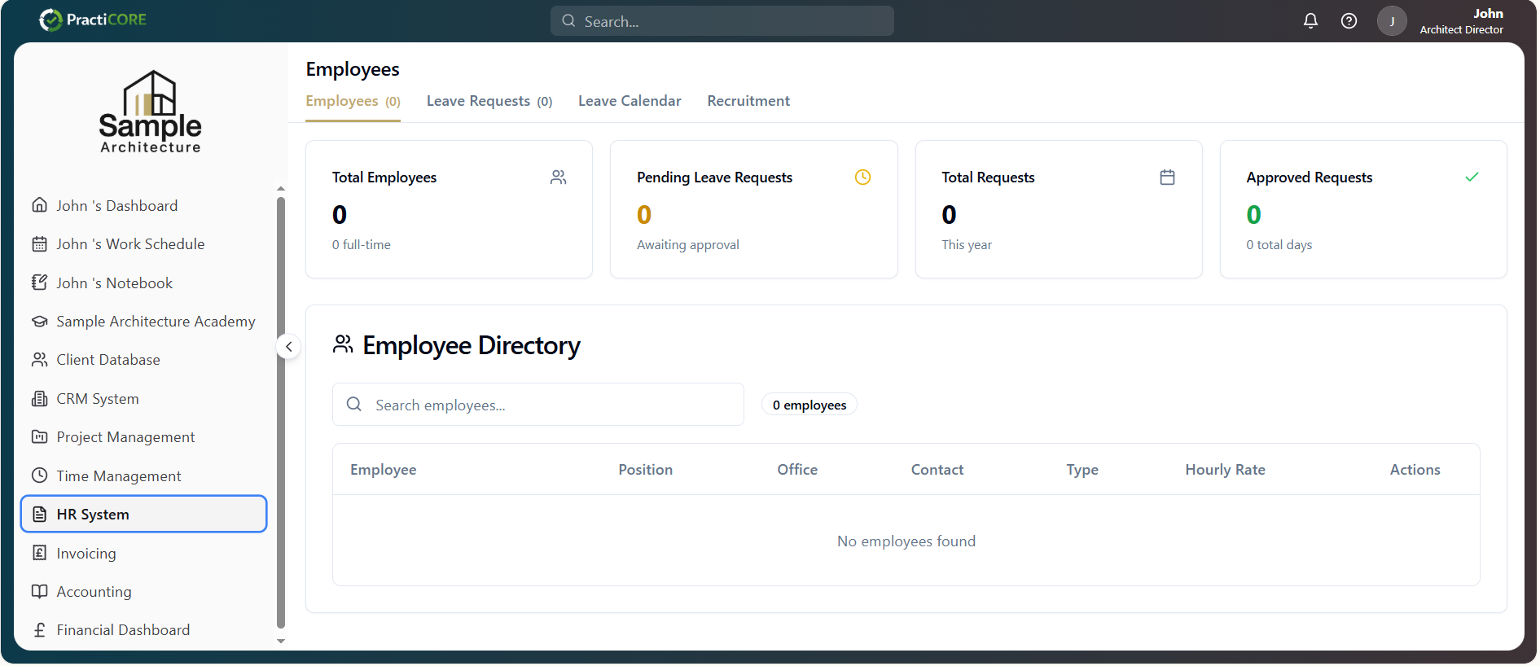Click the 'Awaiting approval' text
Image resolution: width=1540 pixels, height=666 pixels.
(688, 245)
